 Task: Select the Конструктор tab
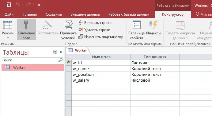tap(173, 14)
